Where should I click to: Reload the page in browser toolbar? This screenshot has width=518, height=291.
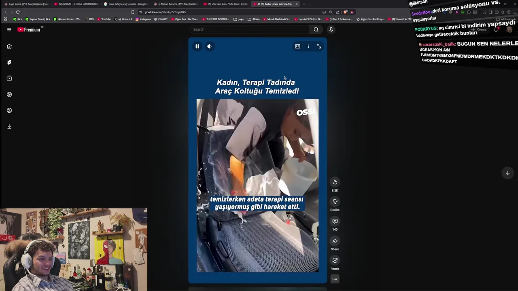(x=18, y=12)
